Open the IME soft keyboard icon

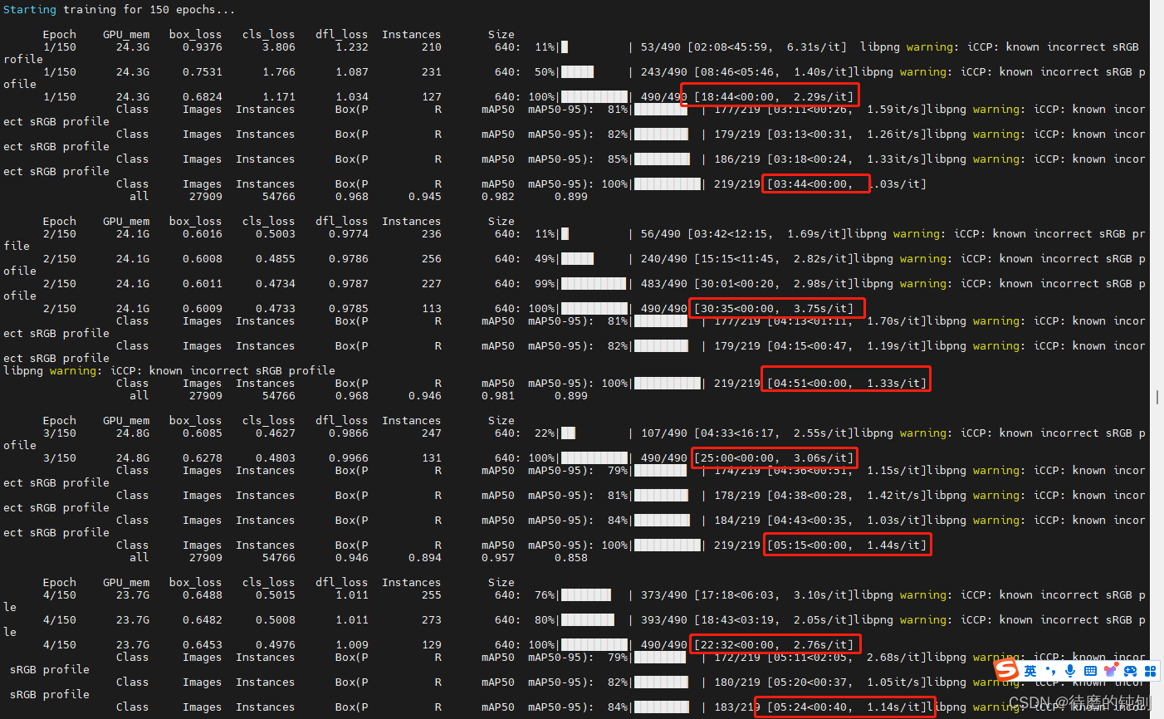pyautogui.click(x=1090, y=671)
